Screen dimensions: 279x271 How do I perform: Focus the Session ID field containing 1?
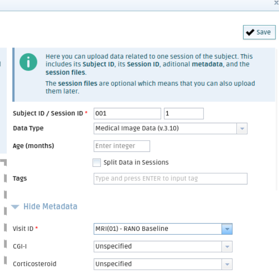(183, 114)
